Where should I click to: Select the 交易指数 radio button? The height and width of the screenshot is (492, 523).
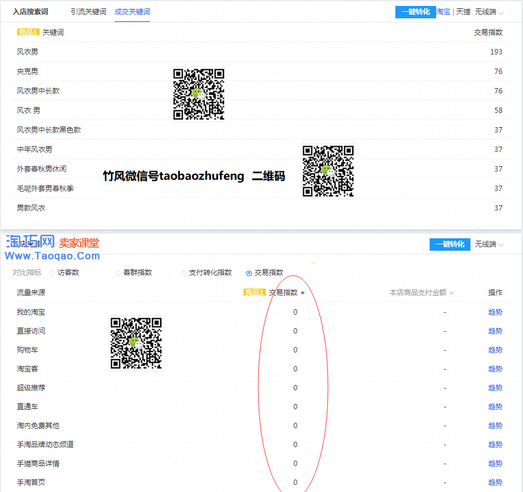click(249, 273)
